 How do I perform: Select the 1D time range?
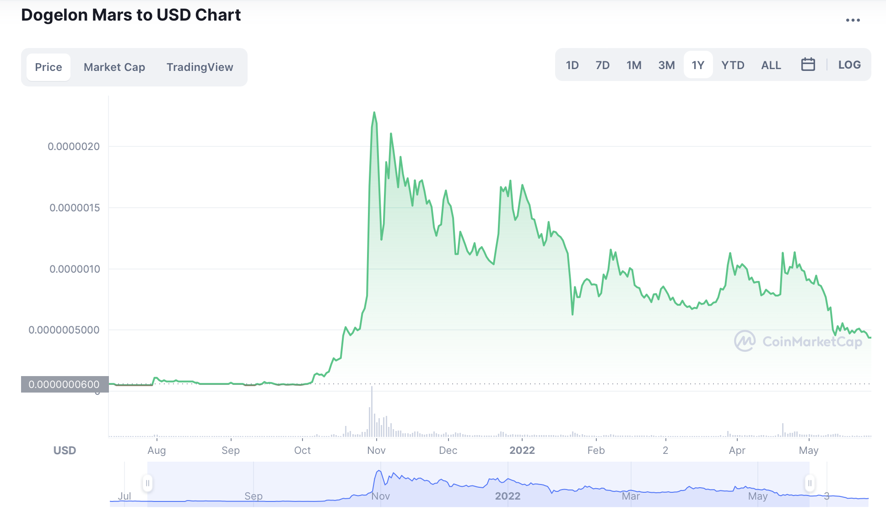572,65
